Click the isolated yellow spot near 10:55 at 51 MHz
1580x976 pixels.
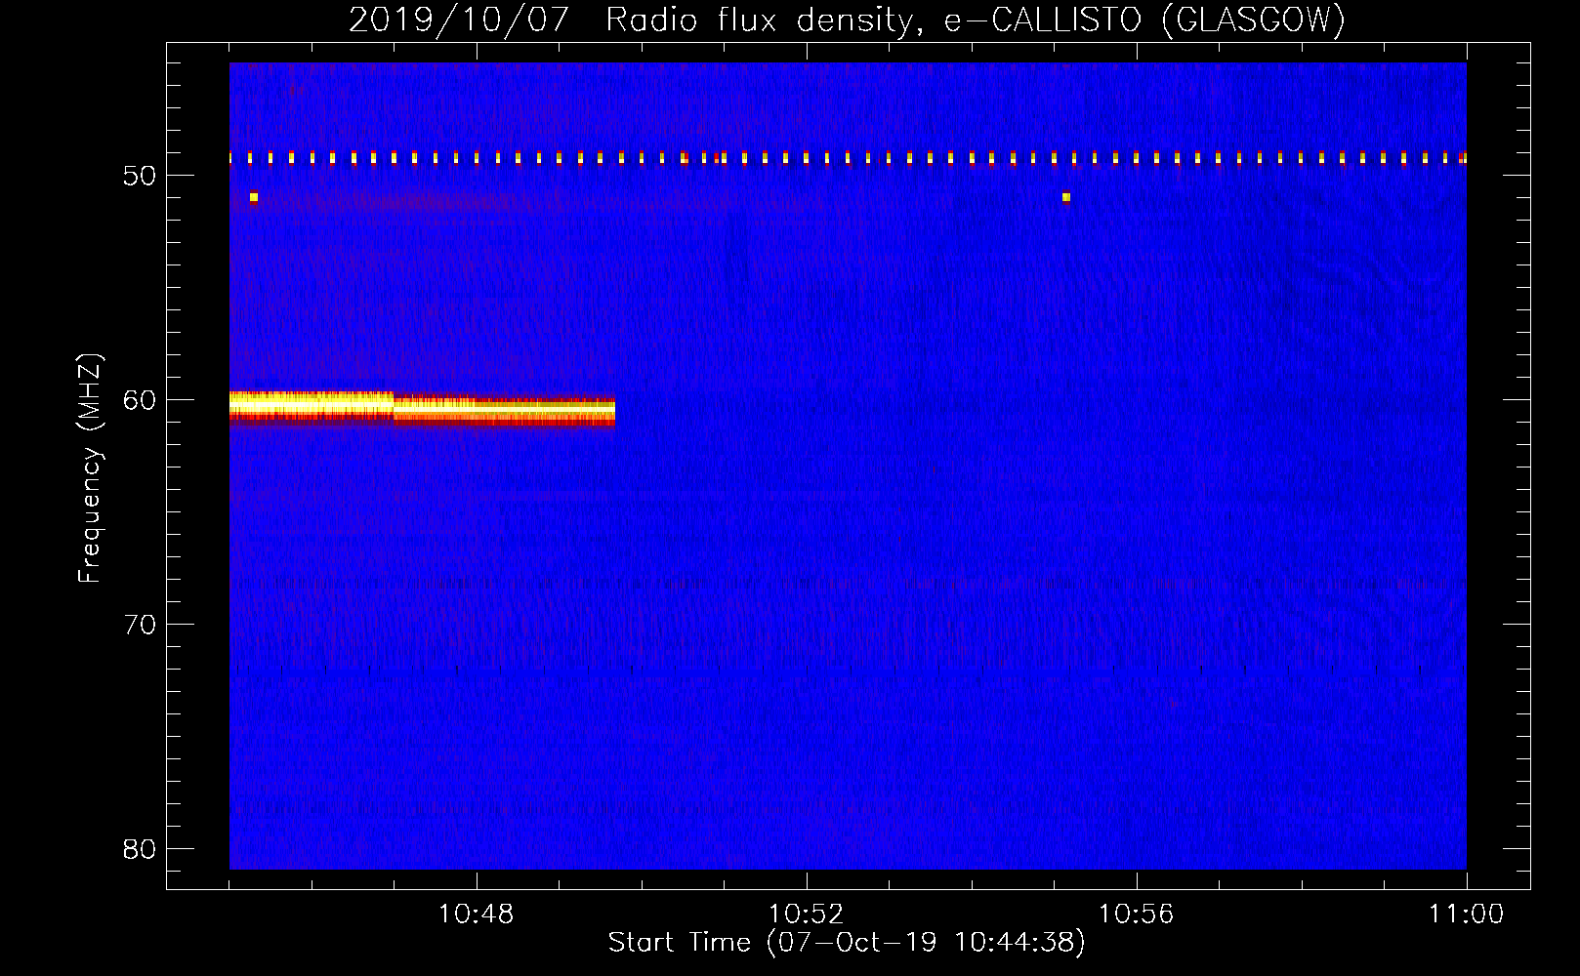[x=1066, y=197]
